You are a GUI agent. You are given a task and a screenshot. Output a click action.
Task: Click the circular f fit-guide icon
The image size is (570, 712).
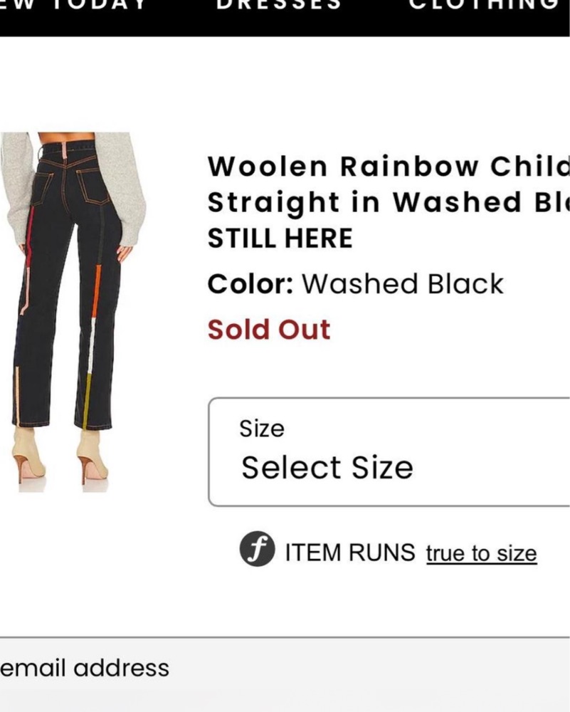click(257, 552)
